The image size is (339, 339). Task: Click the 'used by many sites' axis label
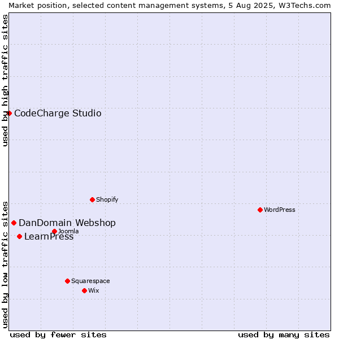pyautogui.click(x=284, y=335)
